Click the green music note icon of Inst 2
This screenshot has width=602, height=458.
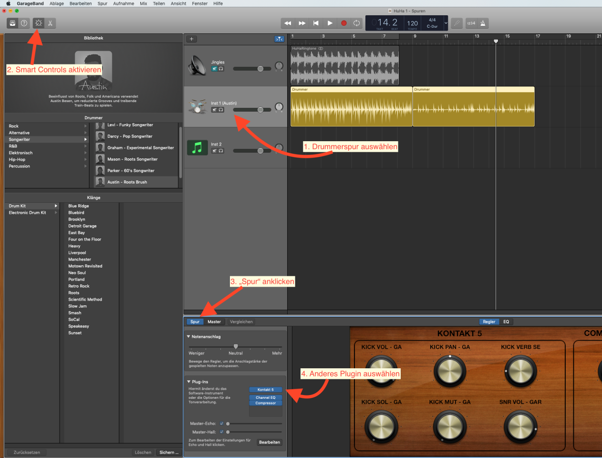[x=197, y=147]
